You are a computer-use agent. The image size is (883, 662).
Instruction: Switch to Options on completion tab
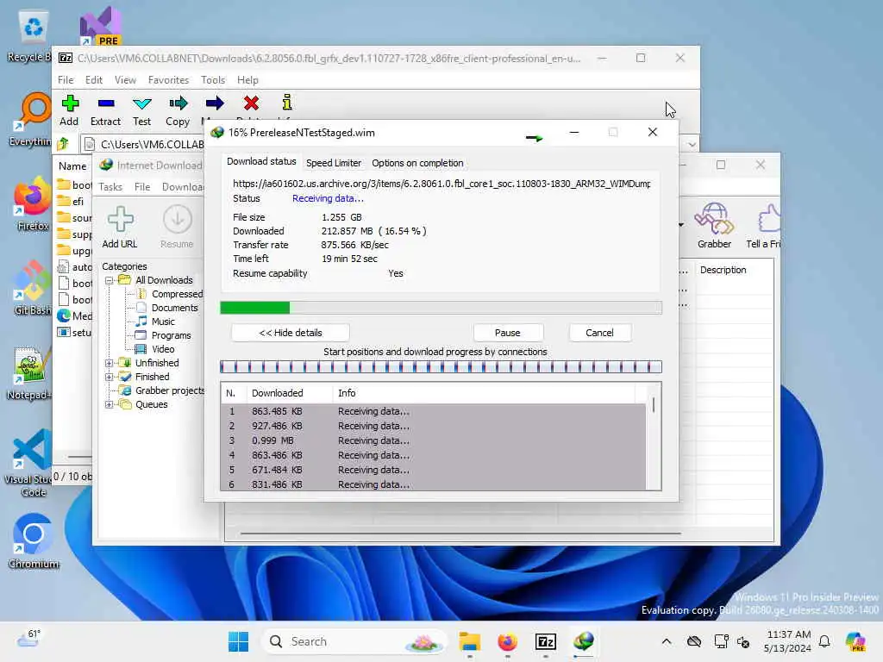(x=417, y=163)
